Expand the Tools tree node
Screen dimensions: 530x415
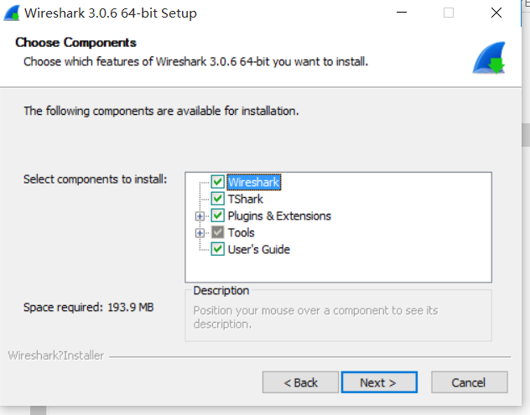pyautogui.click(x=200, y=233)
